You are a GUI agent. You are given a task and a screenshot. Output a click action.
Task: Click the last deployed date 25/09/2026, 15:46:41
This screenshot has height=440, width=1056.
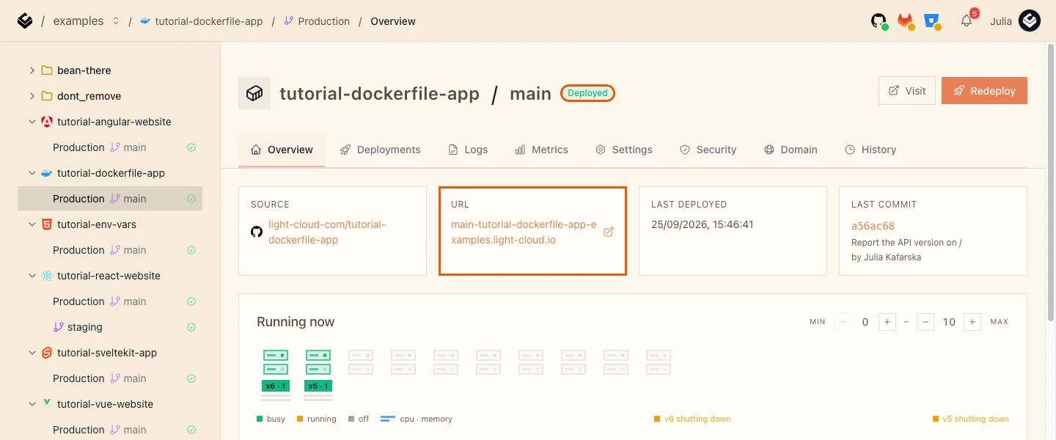click(x=703, y=224)
